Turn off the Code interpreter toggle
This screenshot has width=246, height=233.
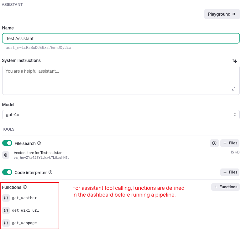(7, 172)
